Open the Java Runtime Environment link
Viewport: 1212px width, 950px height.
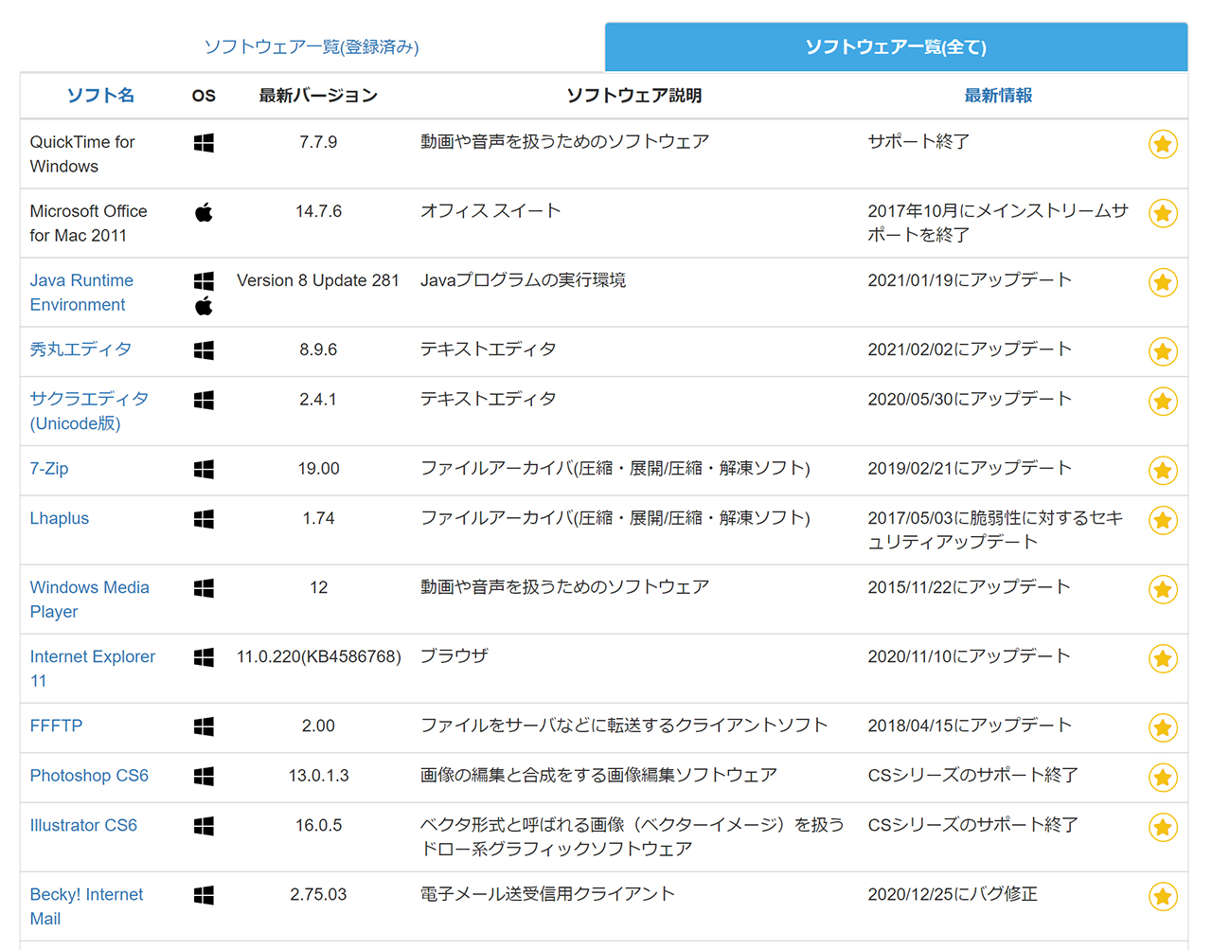tap(81, 293)
